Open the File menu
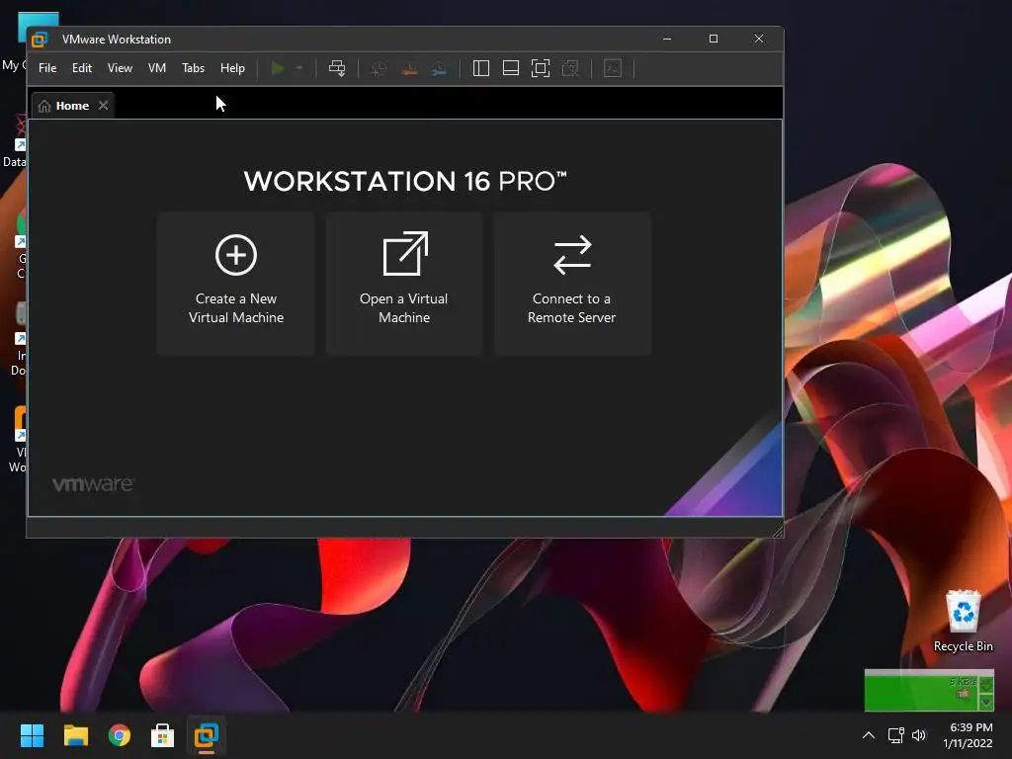Viewport: 1012px width, 759px height. click(47, 68)
